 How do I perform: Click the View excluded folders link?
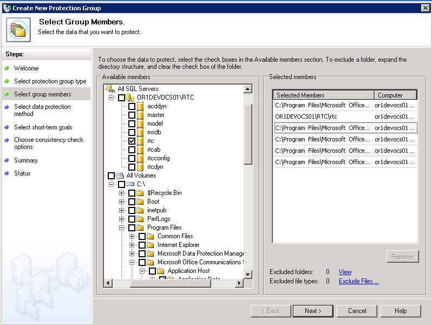click(x=345, y=272)
